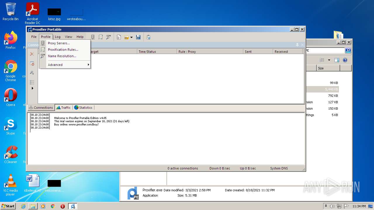Open the Recycle Bin desktop icon
Screen dimensions: 374x210
point(11,12)
